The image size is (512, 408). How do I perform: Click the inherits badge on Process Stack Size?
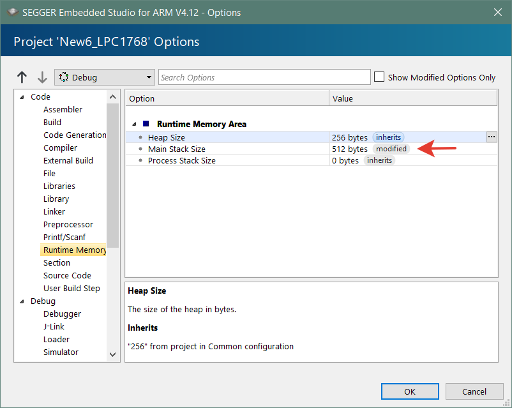379,160
